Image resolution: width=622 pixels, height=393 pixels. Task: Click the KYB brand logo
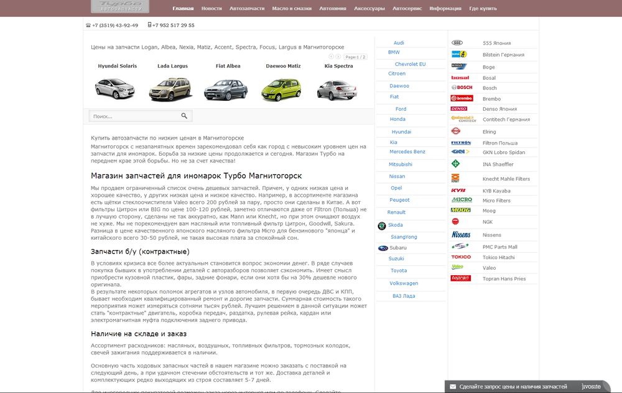click(458, 191)
